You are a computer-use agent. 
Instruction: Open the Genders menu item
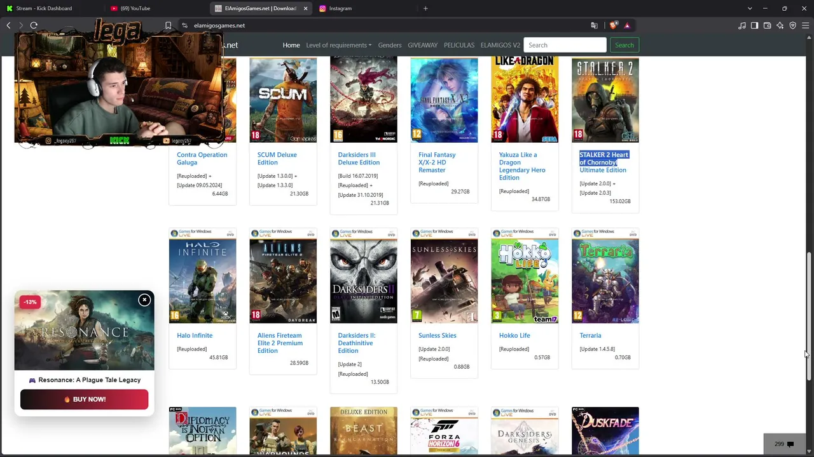tap(390, 45)
